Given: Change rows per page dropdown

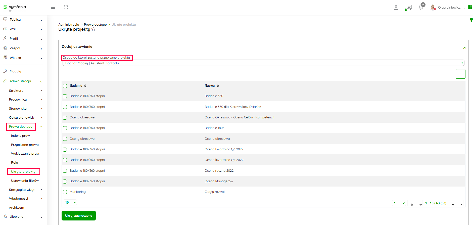Looking at the screenshot, I should click(70, 203).
